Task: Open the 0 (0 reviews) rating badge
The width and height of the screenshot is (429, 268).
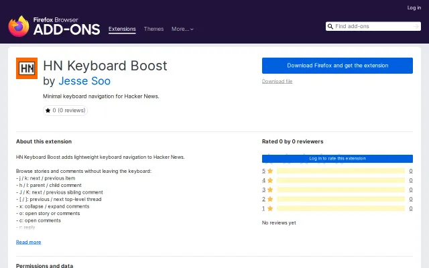Action: coord(65,111)
